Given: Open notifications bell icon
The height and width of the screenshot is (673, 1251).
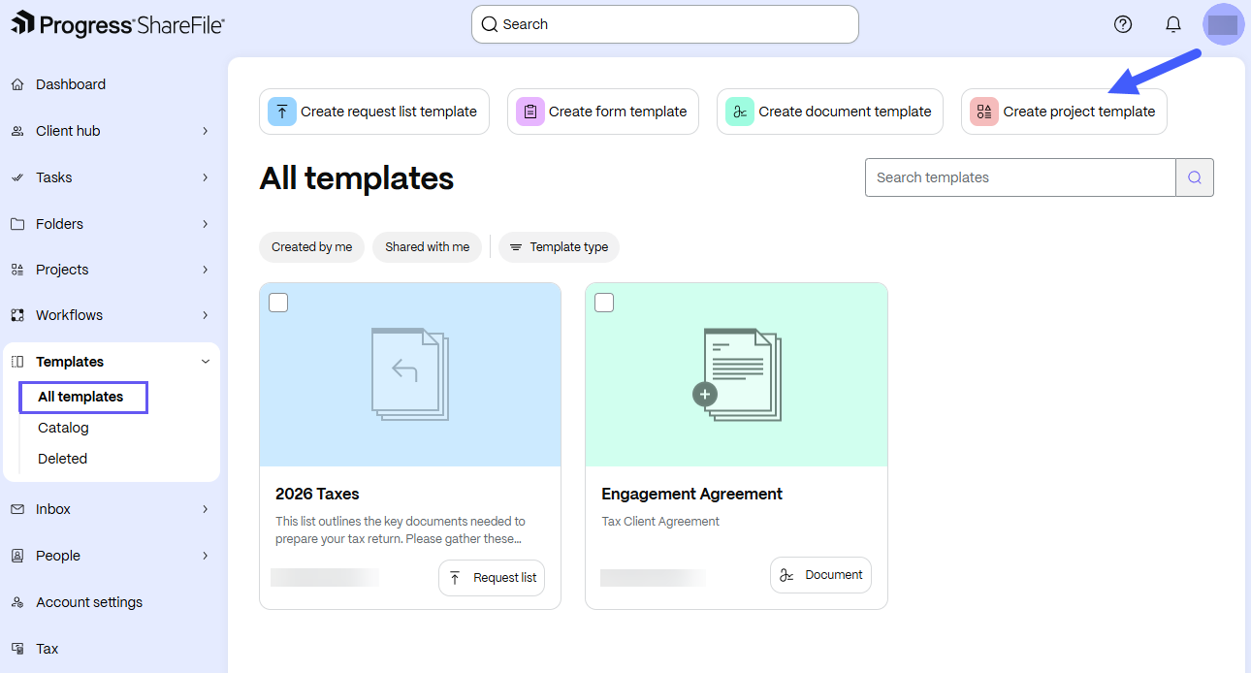Looking at the screenshot, I should point(1173,24).
